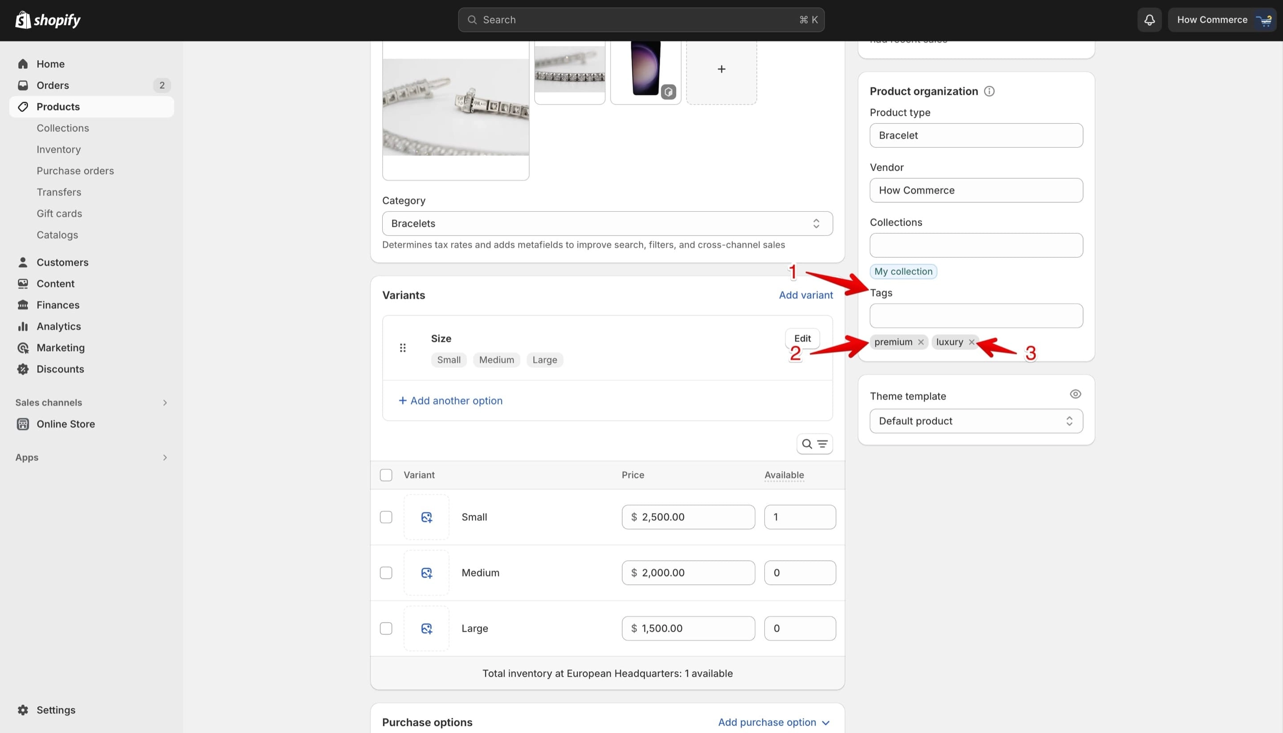Select all variants checkbox
The image size is (1283, 733).
pyautogui.click(x=386, y=475)
